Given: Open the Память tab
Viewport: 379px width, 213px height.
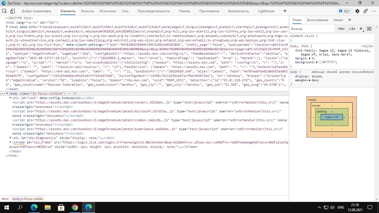Looking at the screenshot, I should (x=185, y=11).
